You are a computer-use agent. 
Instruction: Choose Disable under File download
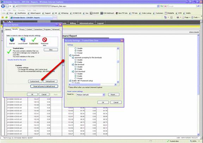pyautogui.click(x=76, y=67)
